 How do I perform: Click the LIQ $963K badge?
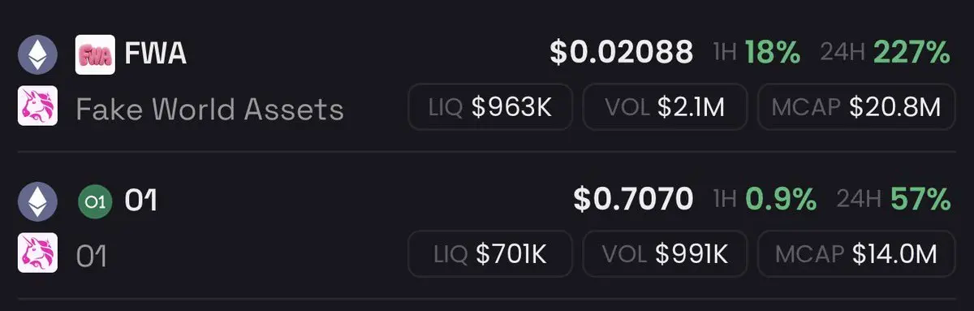click(x=490, y=106)
